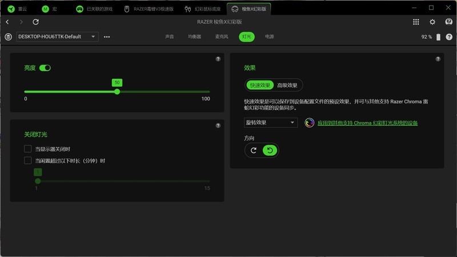
Task: Go back with the left arrow icon
Action: [7, 22]
